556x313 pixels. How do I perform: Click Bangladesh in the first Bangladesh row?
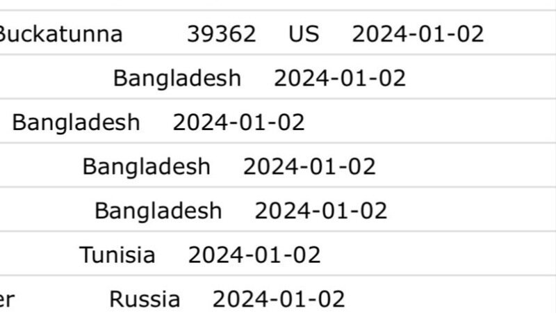pyautogui.click(x=177, y=78)
